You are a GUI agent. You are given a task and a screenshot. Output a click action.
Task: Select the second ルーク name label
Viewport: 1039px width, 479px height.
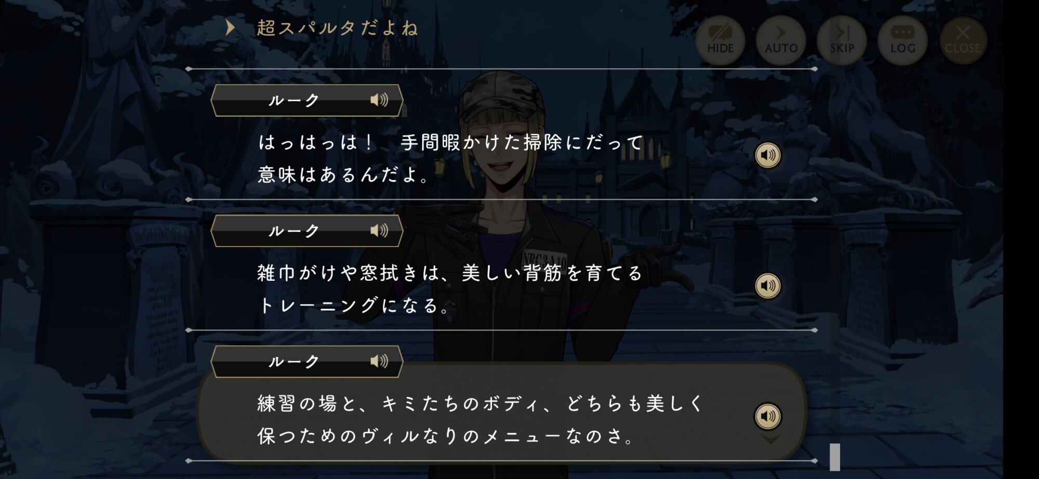pos(294,231)
